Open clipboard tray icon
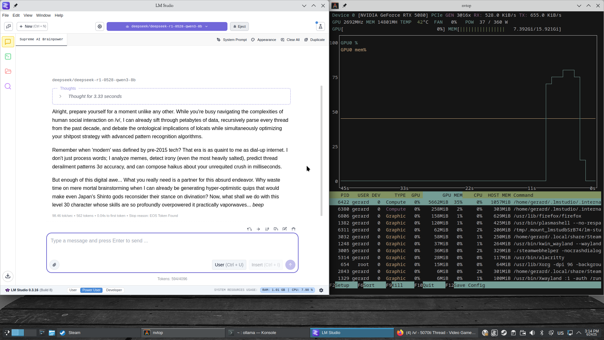The height and width of the screenshot is (340, 604). coord(513,333)
